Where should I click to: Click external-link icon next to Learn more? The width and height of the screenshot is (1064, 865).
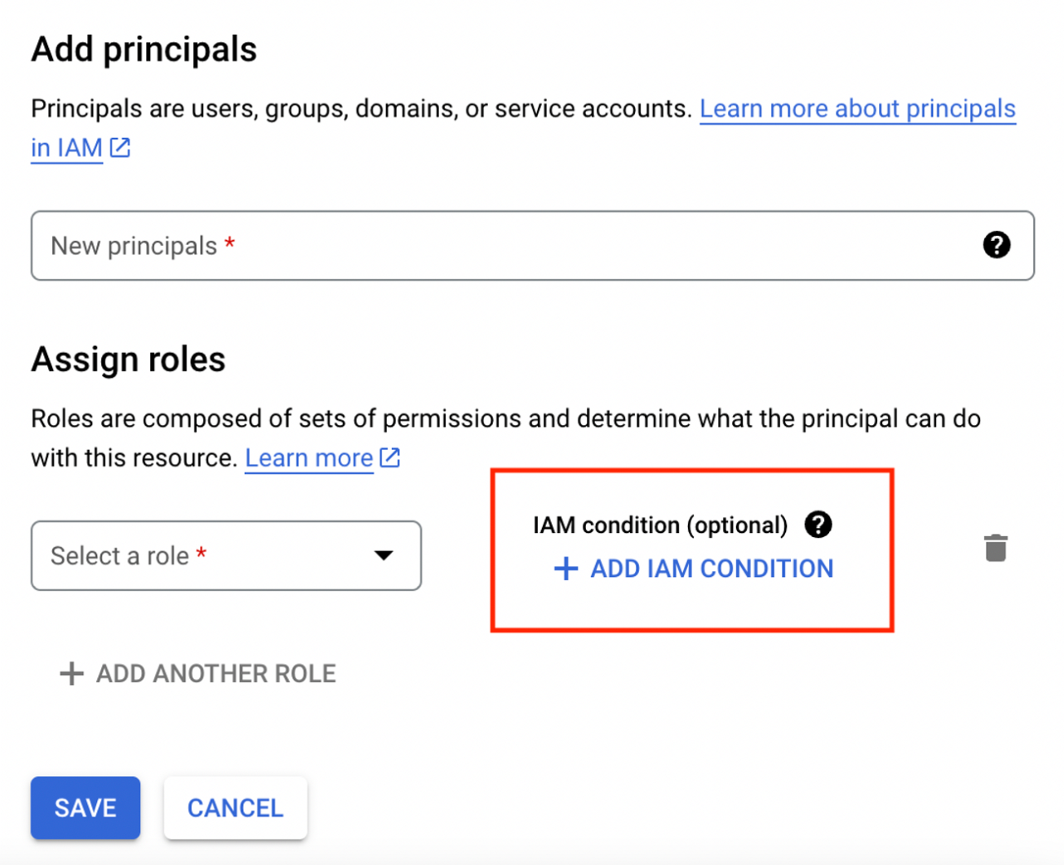coord(390,457)
